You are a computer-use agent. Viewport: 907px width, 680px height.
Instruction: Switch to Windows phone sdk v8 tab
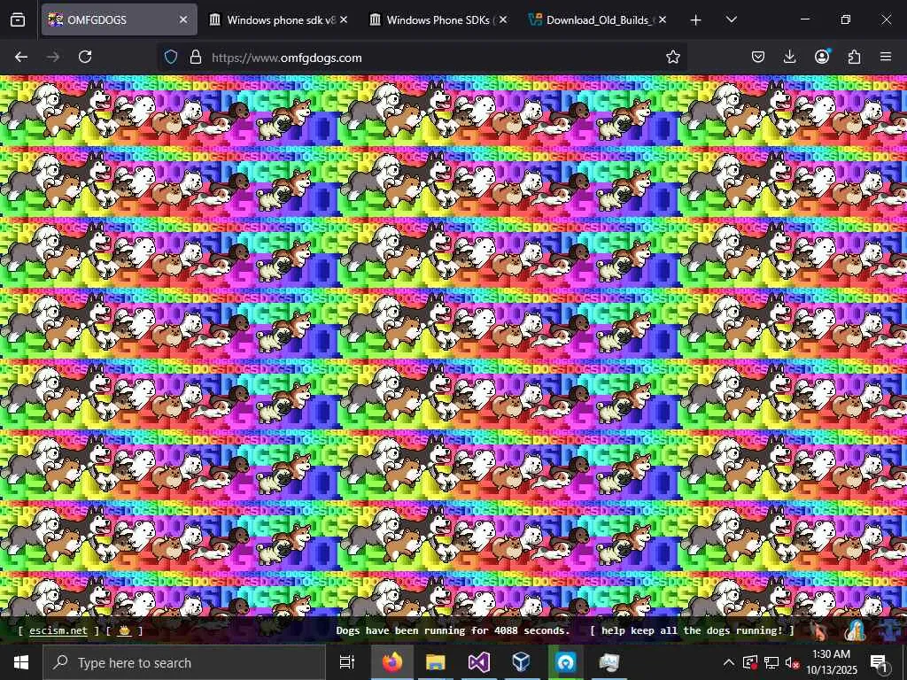(280, 19)
